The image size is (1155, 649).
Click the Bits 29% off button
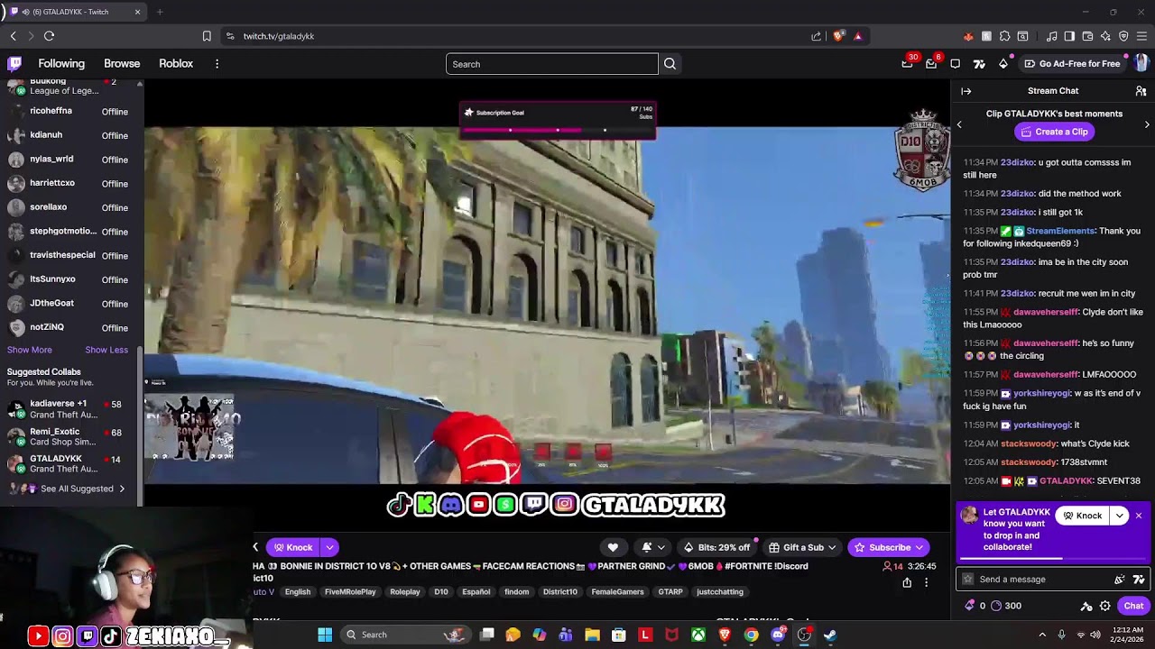click(x=716, y=547)
